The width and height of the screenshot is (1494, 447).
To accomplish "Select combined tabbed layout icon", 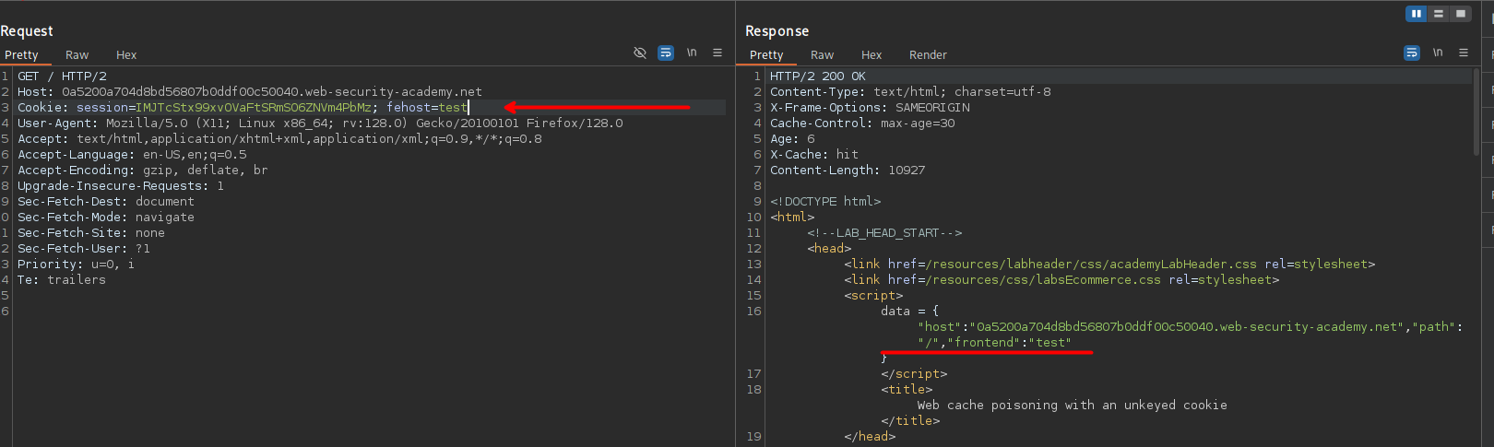I will pos(1461,14).
